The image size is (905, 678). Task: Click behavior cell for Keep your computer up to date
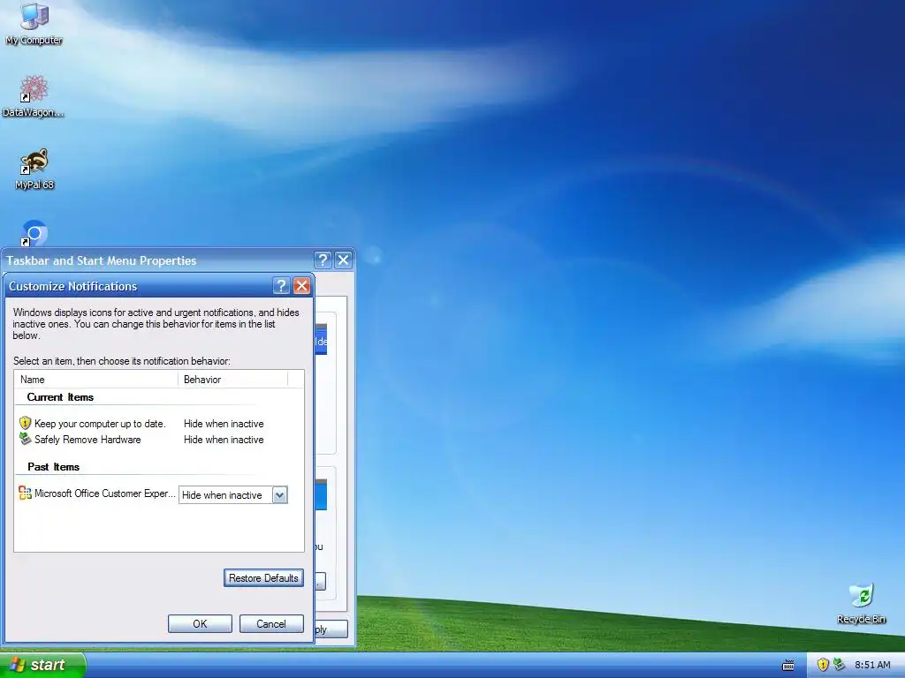coord(224,424)
